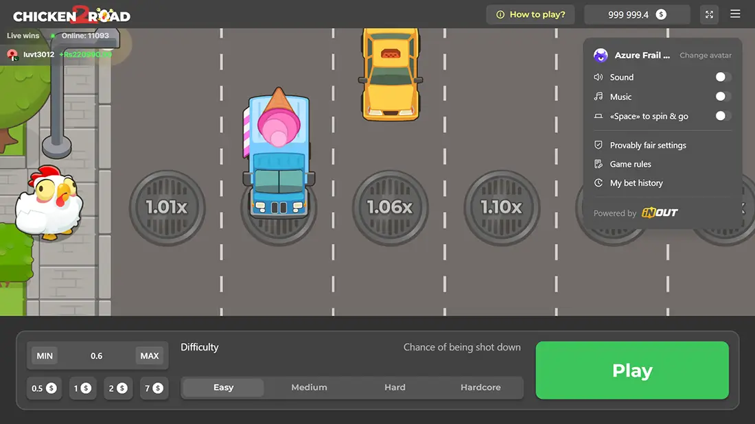
Task: Click the Azure Frail avatar picture
Action: pyautogui.click(x=601, y=55)
